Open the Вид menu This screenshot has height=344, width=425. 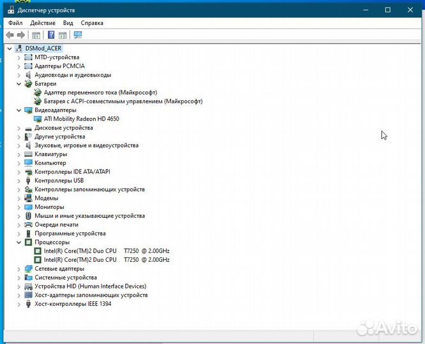click(x=68, y=23)
